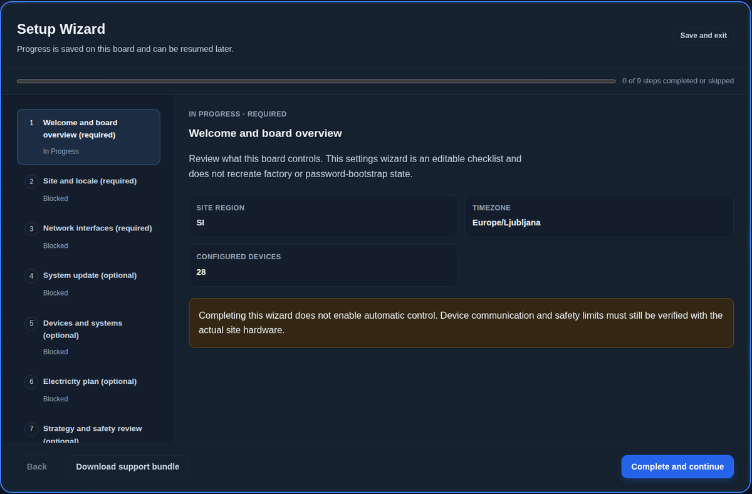Click the step 1 number badge
Viewport: 752px width, 494px height.
click(31, 123)
